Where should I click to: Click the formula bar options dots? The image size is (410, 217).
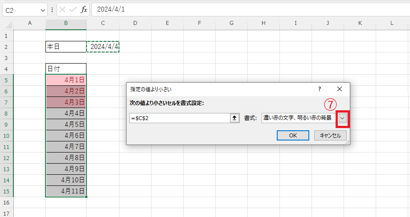(52, 10)
